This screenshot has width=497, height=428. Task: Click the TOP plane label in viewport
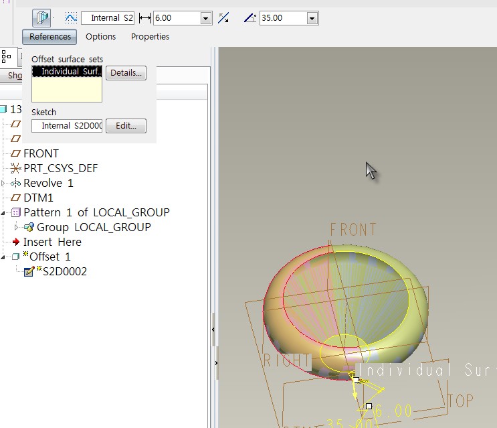[x=460, y=401]
